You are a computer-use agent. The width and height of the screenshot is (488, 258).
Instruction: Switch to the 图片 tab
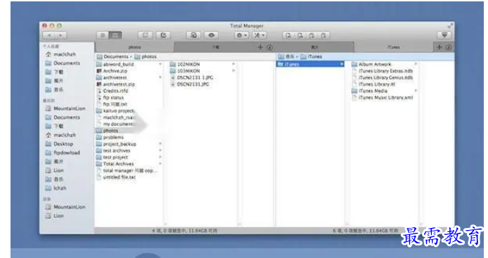tap(315, 47)
